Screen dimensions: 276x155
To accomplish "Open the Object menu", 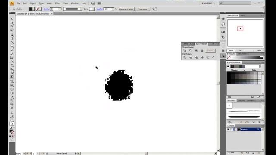I will click(x=33, y=3).
